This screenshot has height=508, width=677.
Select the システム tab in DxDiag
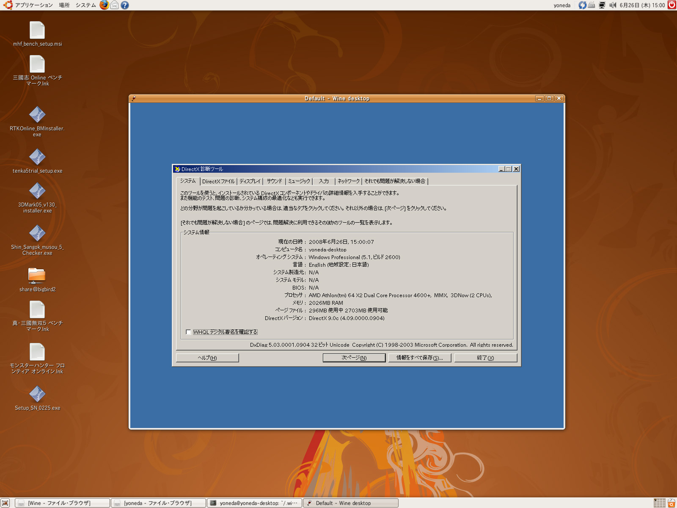pos(188,181)
